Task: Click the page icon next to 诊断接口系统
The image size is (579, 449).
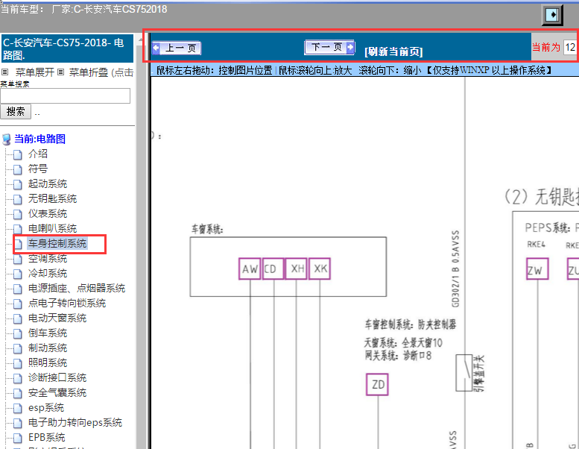Action: [x=18, y=378]
